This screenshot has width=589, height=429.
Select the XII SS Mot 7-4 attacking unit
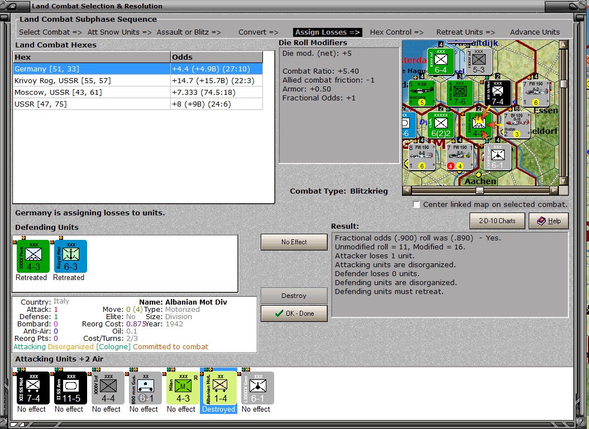pos(33,388)
